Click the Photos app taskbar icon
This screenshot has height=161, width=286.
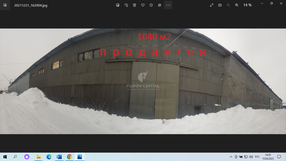[x=80, y=157]
